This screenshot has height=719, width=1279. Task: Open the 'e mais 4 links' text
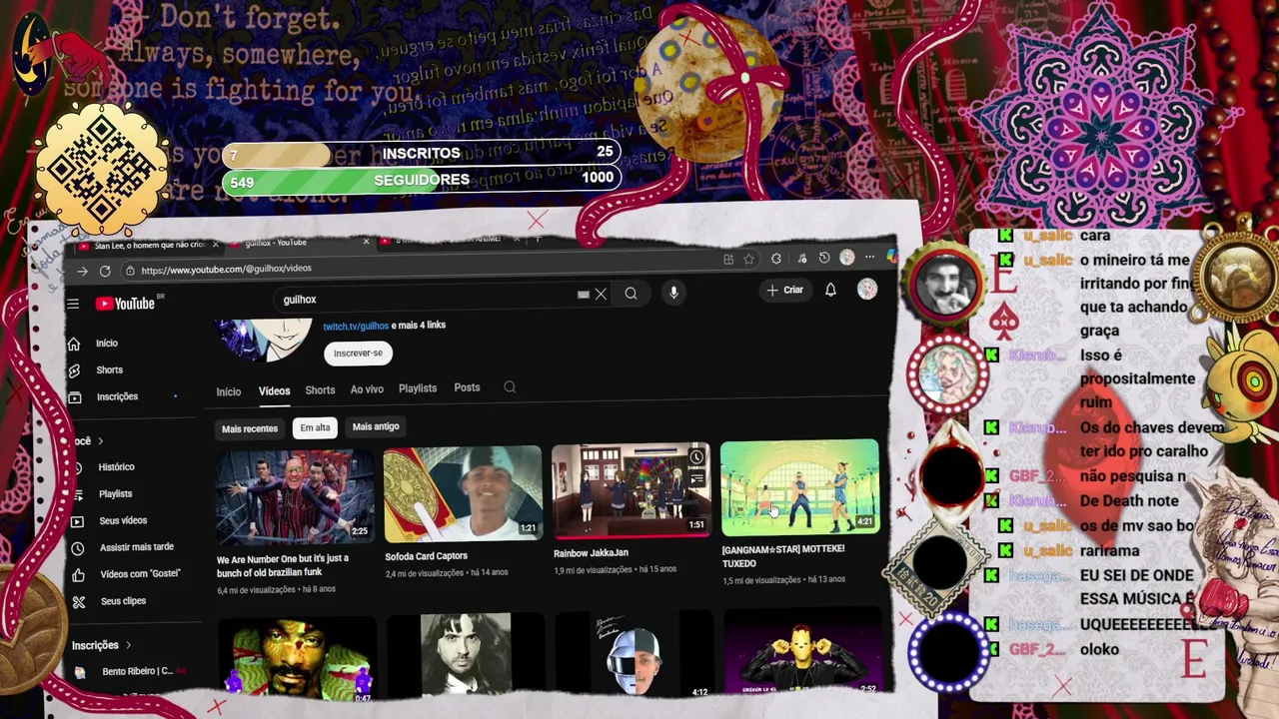pyautogui.click(x=420, y=325)
